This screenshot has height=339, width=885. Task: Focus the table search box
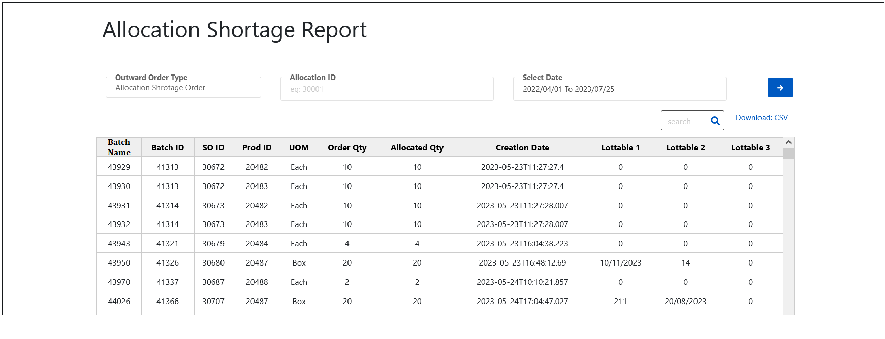tap(685, 121)
